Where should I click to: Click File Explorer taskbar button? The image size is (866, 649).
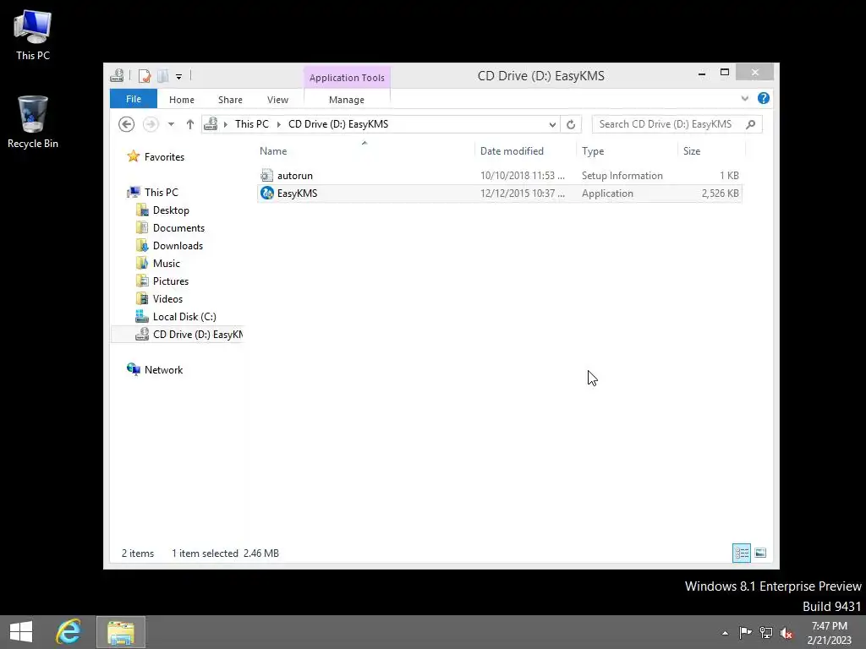click(121, 632)
